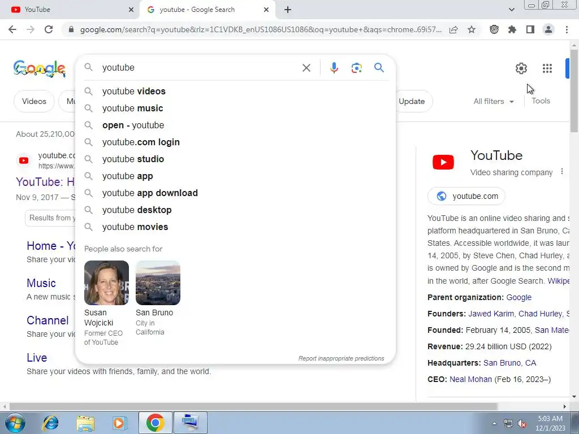Open the extensions puzzle icon
Viewport: 579px width, 434px height.
(512, 29)
